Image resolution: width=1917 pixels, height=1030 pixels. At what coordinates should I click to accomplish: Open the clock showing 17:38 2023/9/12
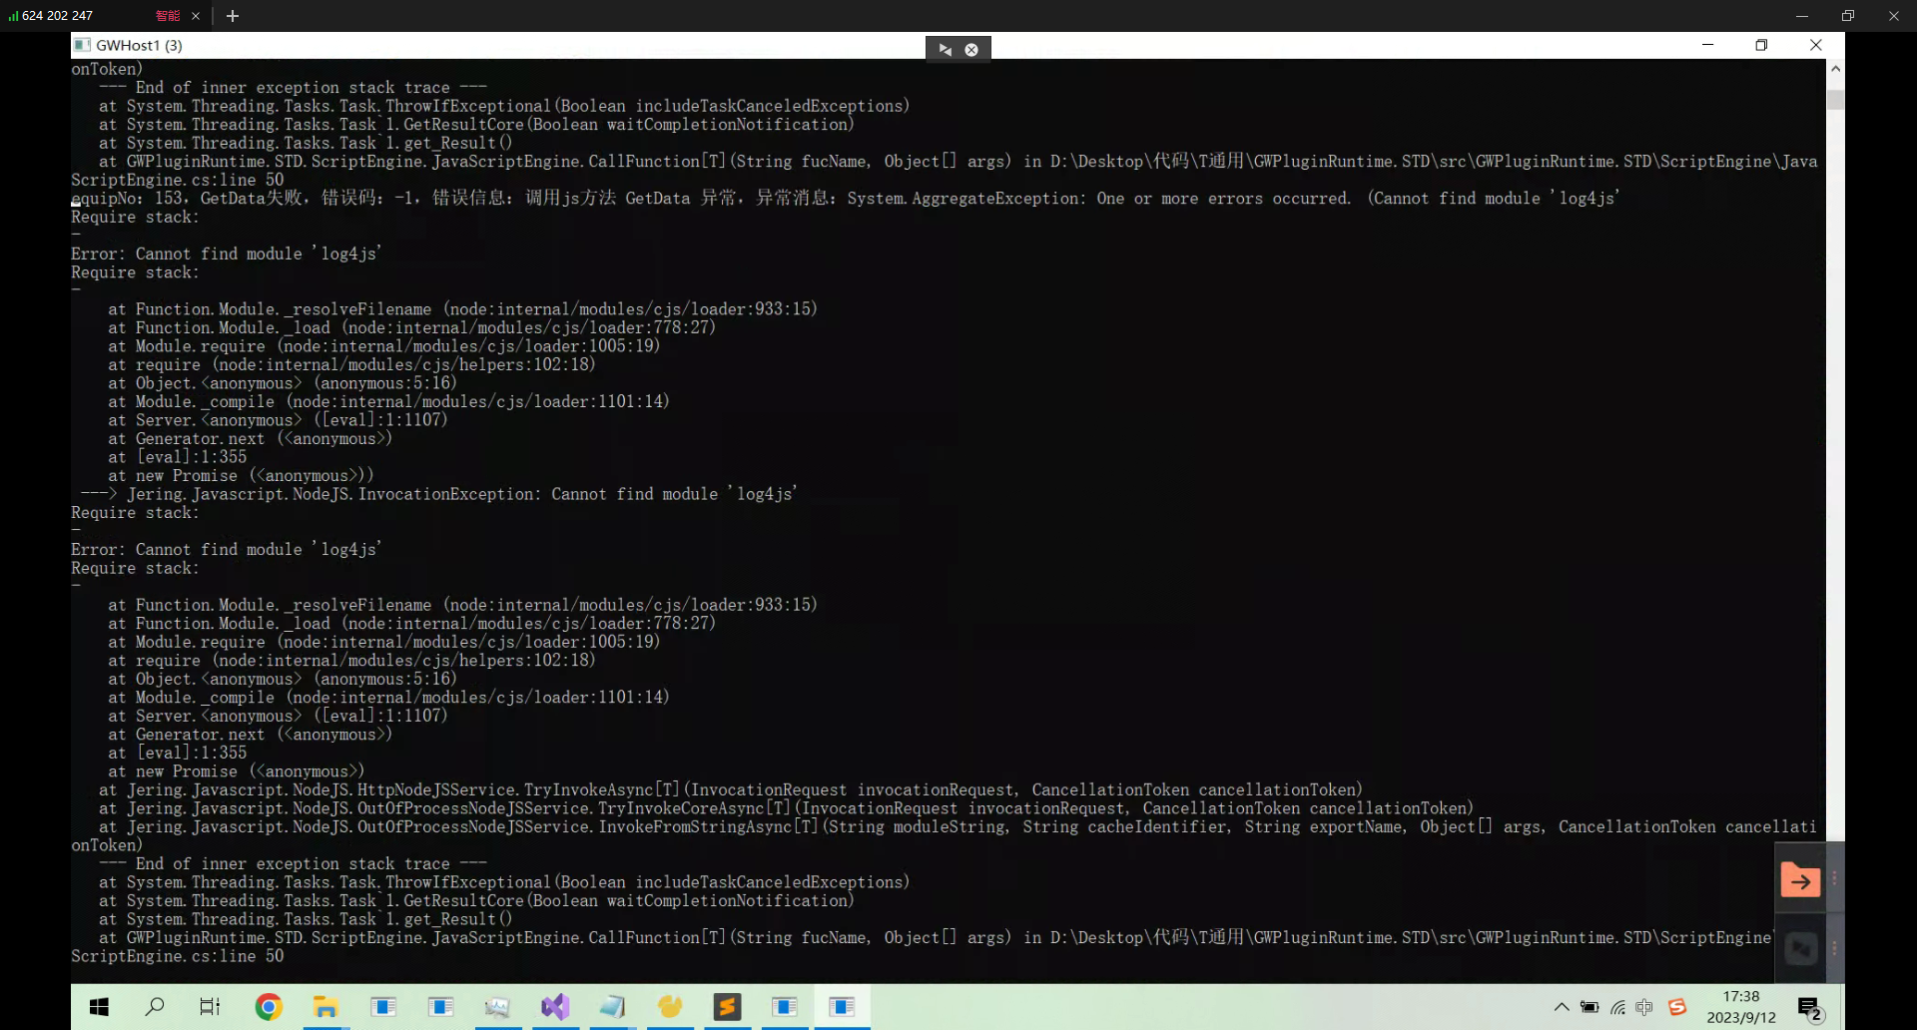coord(1741,1007)
